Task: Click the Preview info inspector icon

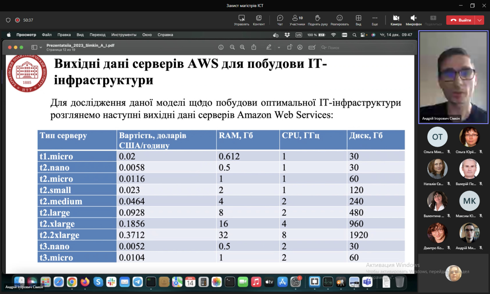Action: click(221, 47)
